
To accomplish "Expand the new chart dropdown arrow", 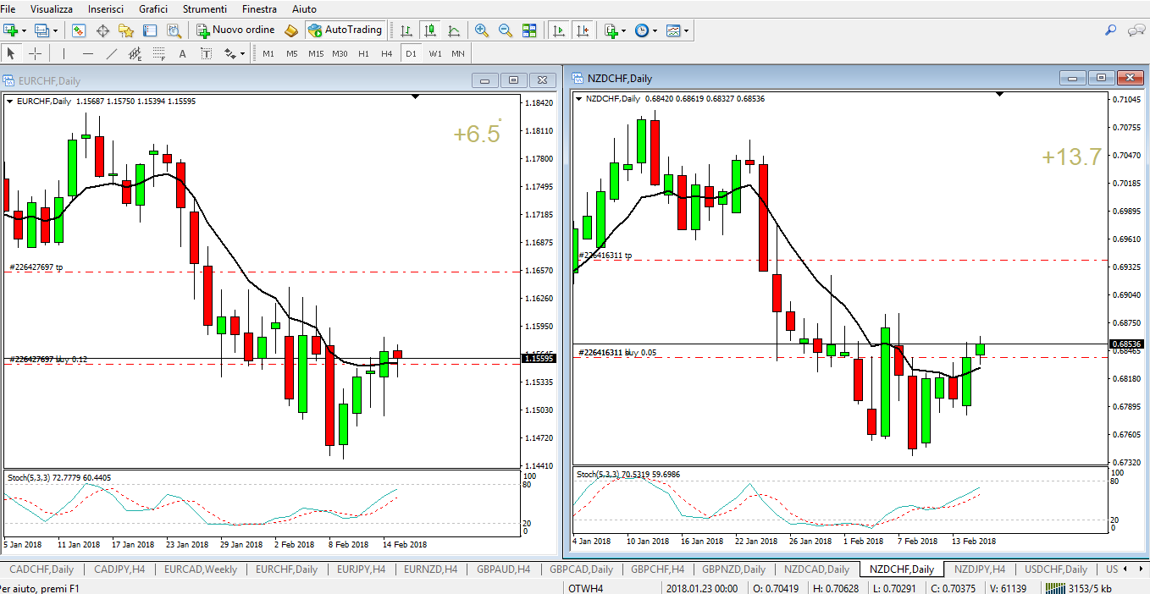I will [24, 30].
